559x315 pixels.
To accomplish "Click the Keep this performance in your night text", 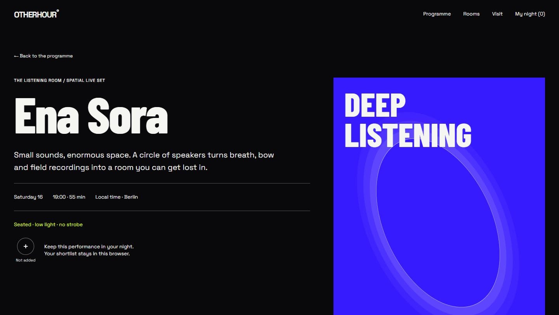I will 89,250.
